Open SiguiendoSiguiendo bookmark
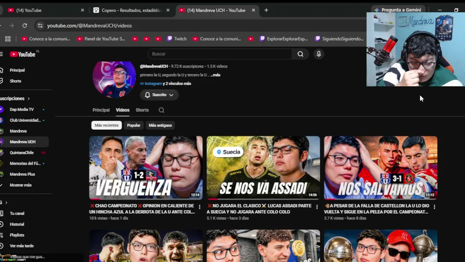465x262 pixels. 339,39
